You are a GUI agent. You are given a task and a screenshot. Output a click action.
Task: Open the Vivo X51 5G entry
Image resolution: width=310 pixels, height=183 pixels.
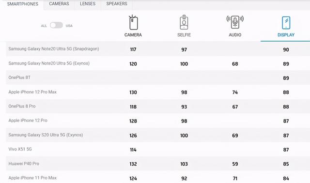pyautogui.click(x=20, y=149)
